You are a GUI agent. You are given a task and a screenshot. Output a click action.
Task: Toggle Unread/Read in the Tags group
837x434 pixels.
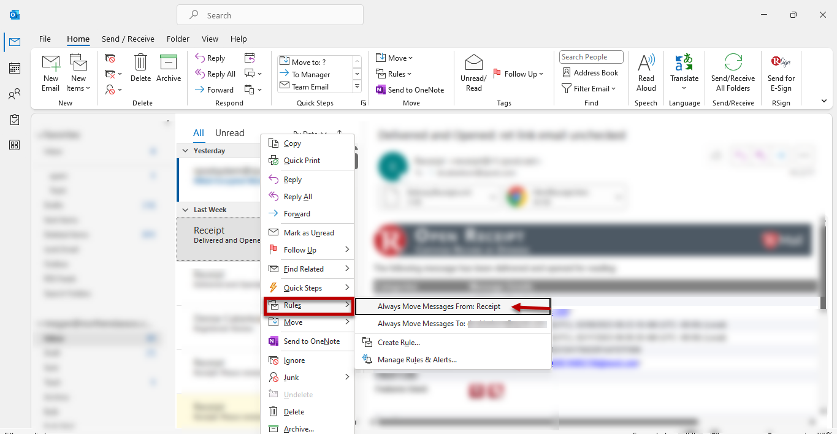tap(473, 72)
